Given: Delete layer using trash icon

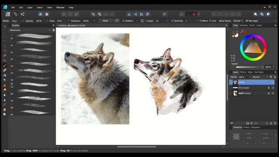Looking at the screenshot, I should [x=275, y=123].
